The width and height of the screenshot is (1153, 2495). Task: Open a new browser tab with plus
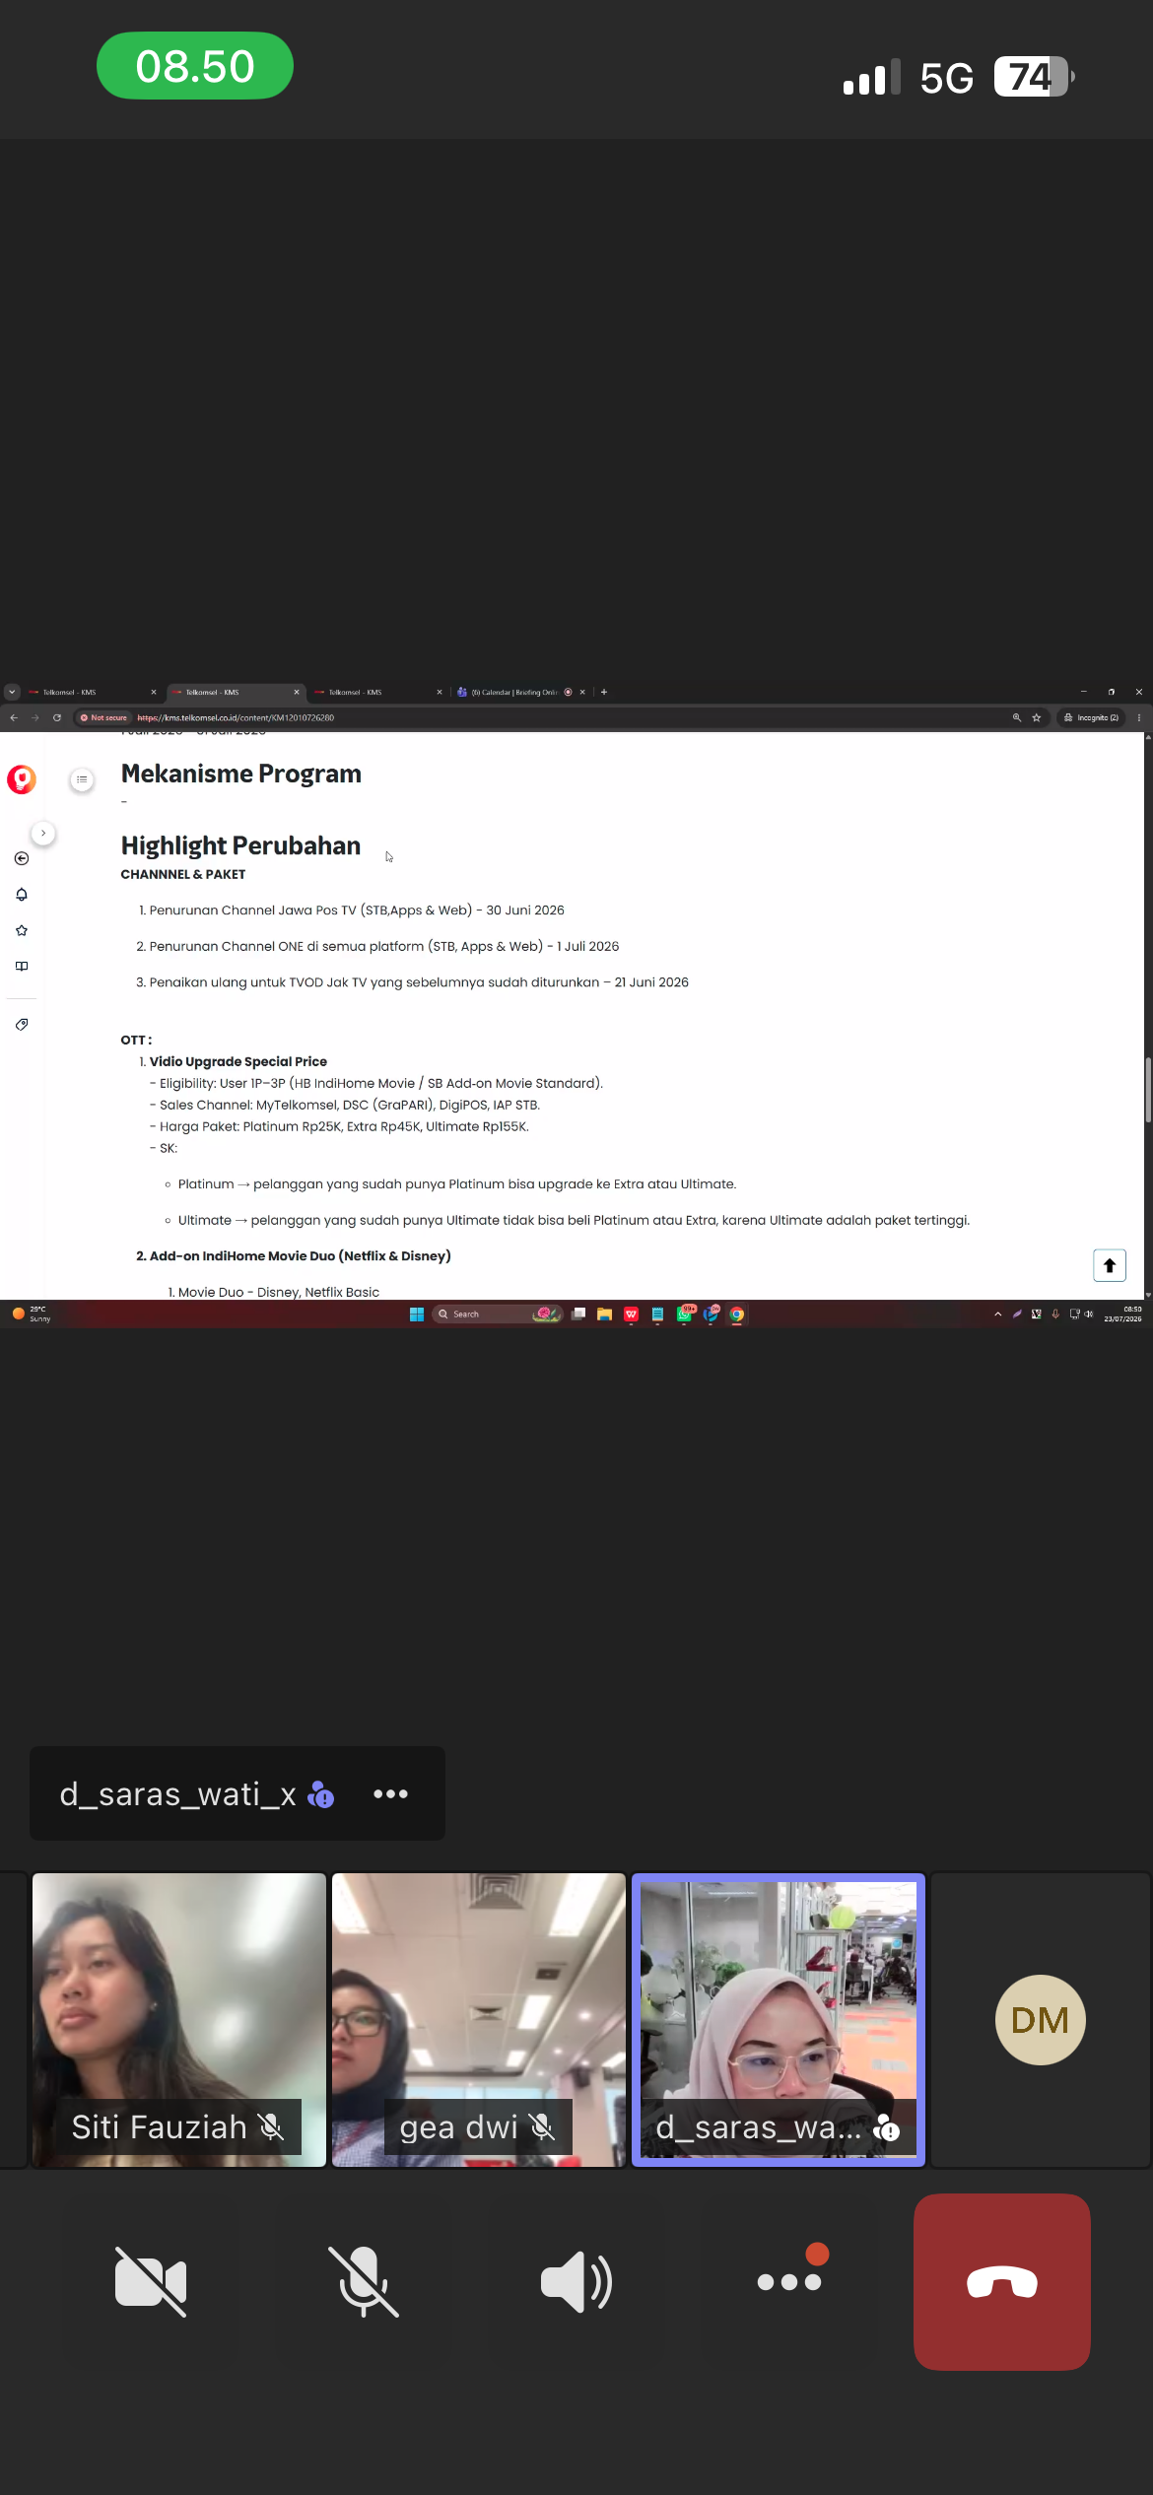pyautogui.click(x=604, y=692)
